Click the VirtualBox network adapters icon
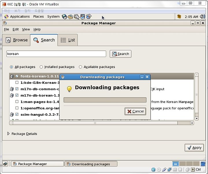 (169, 170)
